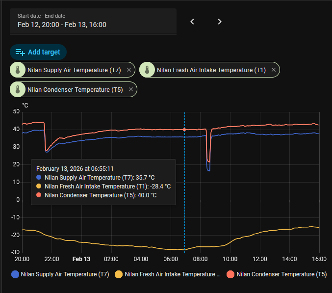This screenshot has width=332, height=293.
Task: Toggle Fresh Air Intake Temperature legend series
Action: (x=173, y=274)
